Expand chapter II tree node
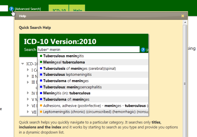Screen dimensions: 197x137 pyautogui.click(x=28, y=76)
